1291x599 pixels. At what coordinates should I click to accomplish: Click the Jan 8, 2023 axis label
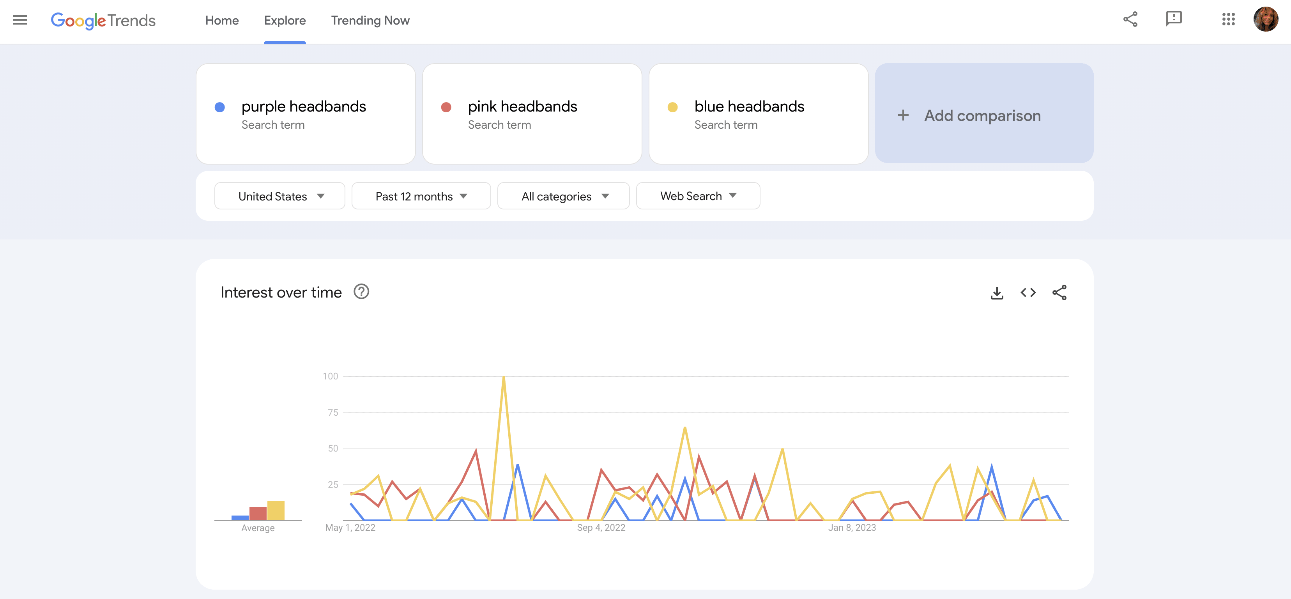(x=851, y=527)
